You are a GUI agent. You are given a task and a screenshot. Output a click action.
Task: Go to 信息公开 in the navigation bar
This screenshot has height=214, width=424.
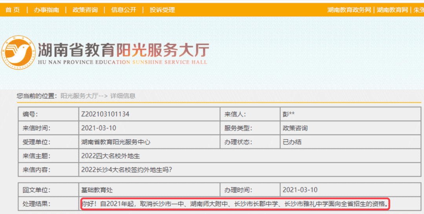point(124,10)
